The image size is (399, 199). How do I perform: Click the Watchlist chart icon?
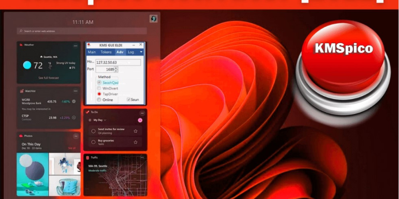(21, 91)
